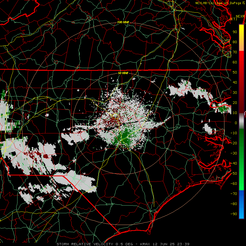
Task: Click the 90 value on velocity scale
Action: [235, 32]
